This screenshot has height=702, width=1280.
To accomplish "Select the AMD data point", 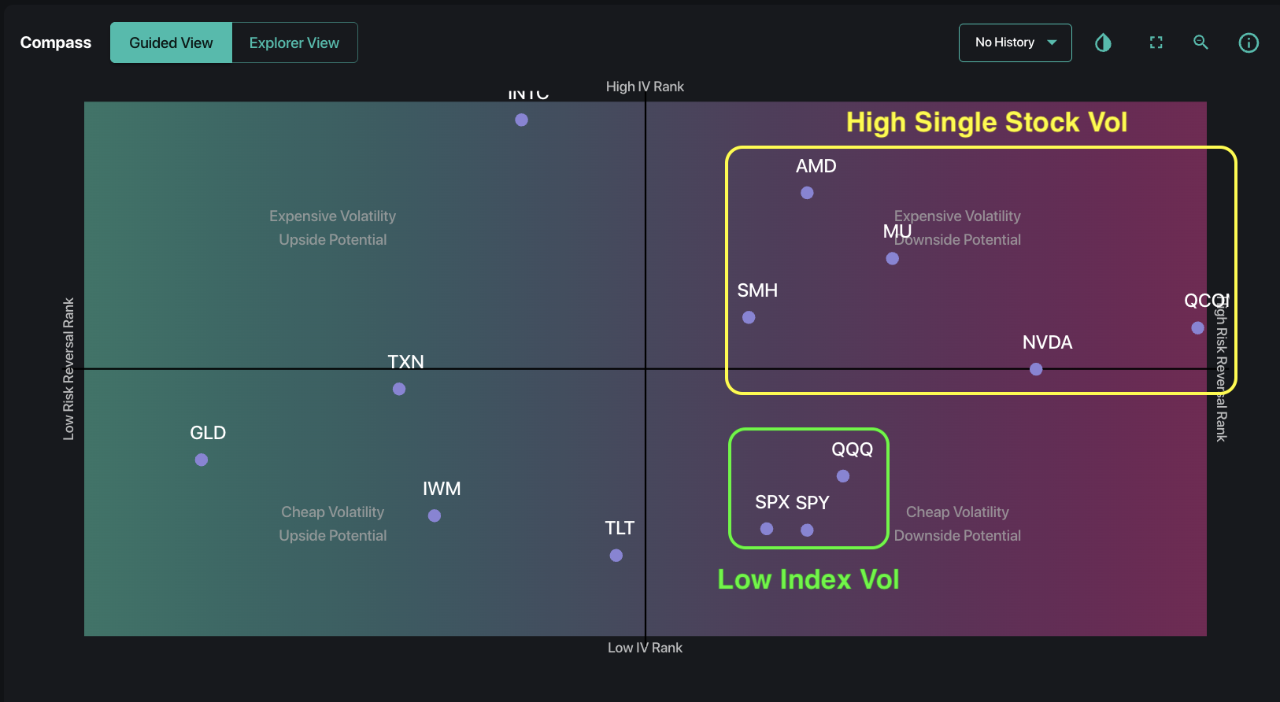I will pos(807,193).
